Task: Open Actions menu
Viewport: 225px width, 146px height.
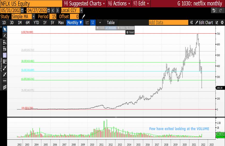Action: [119, 3]
